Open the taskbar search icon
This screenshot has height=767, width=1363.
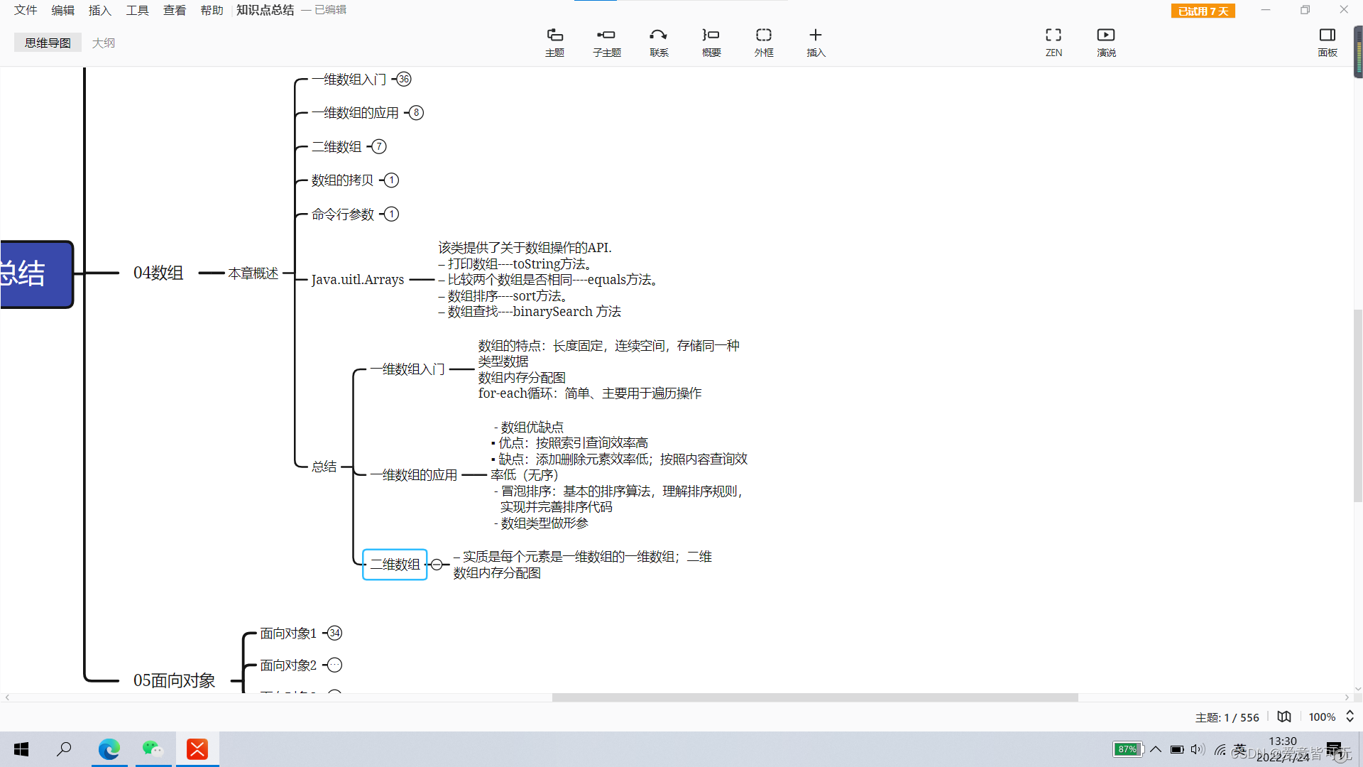(x=64, y=749)
